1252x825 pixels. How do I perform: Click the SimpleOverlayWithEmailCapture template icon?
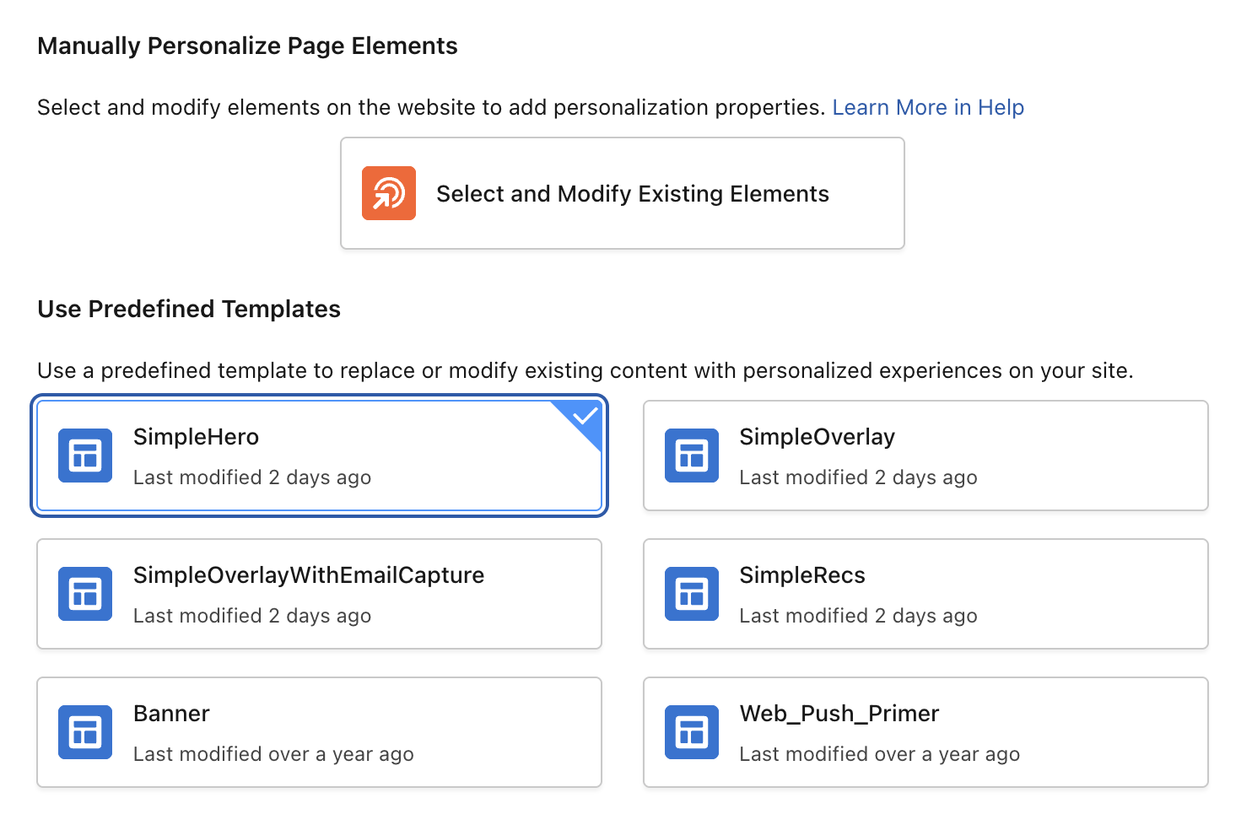click(x=84, y=594)
